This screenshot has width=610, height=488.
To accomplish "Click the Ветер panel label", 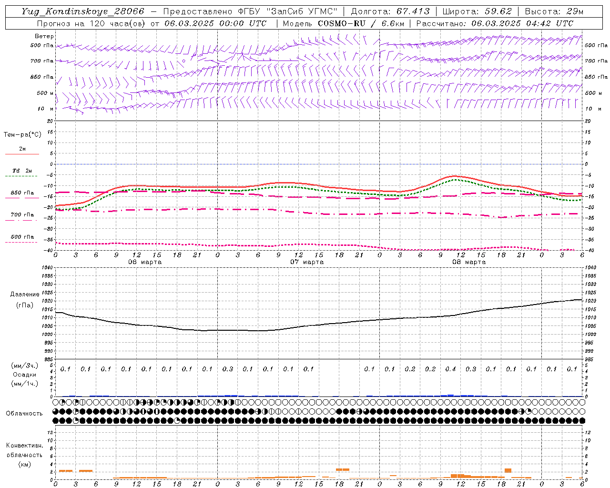I will pos(44,36).
